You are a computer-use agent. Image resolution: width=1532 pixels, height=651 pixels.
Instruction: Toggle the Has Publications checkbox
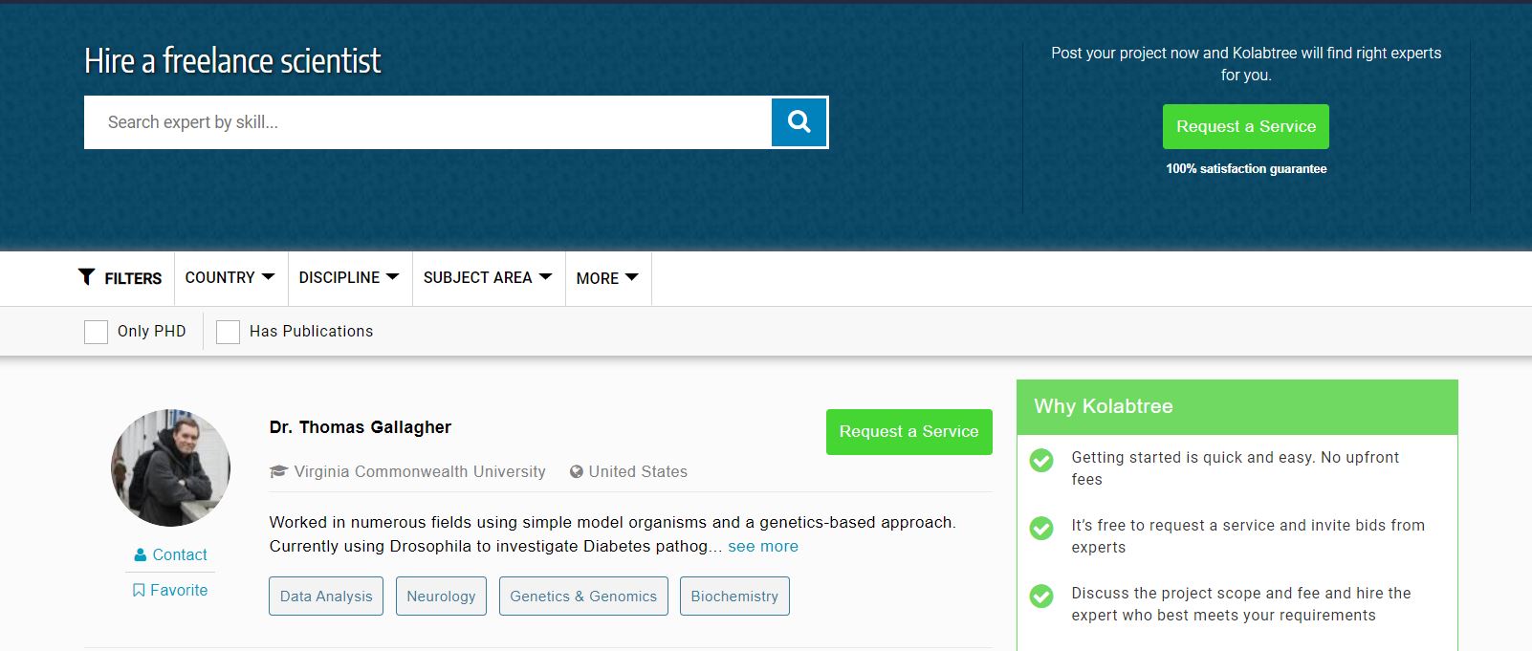[x=228, y=332]
